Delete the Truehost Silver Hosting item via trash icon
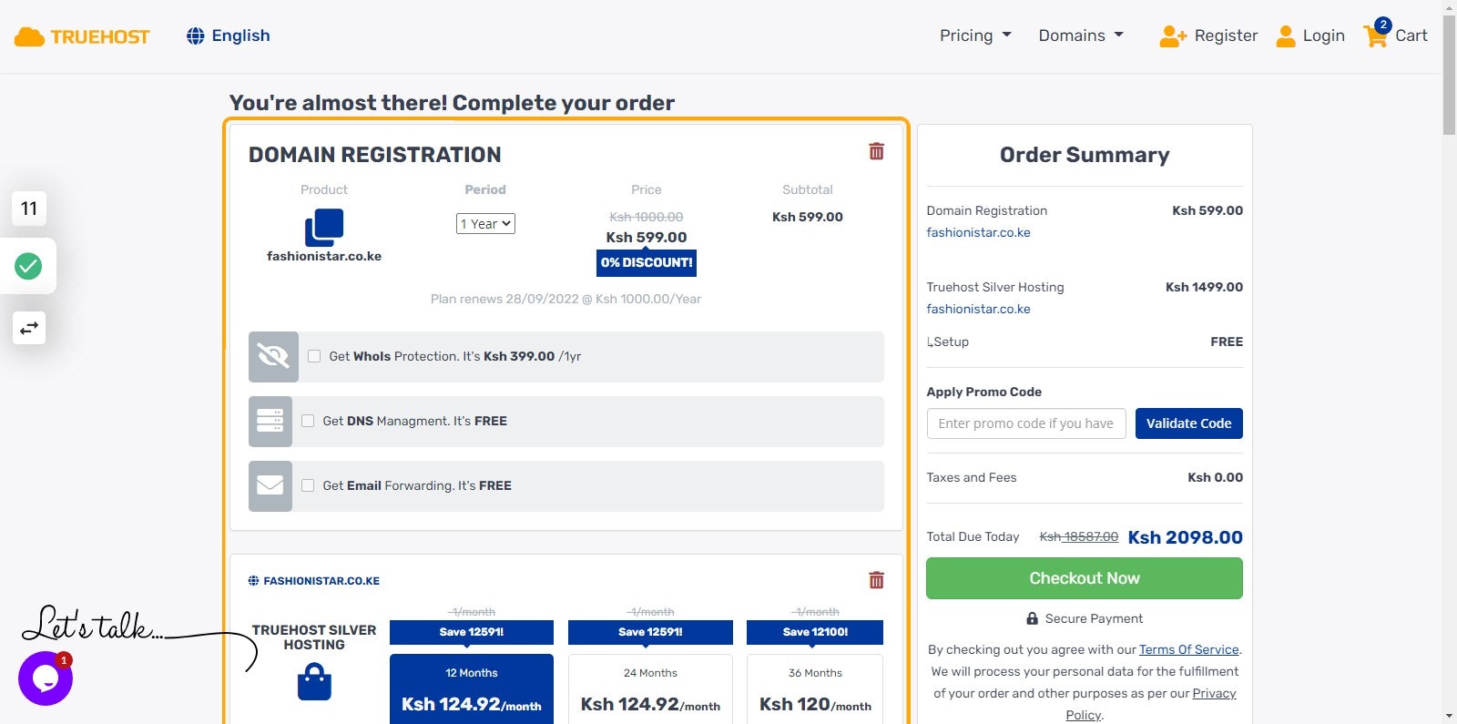Viewport: 1457px width, 724px height. [x=876, y=580]
